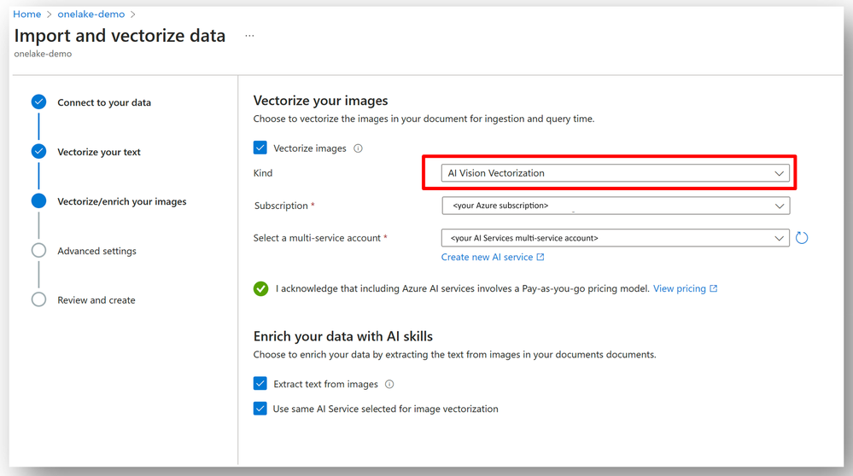Select the Advanced settings step label
The height and width of the screenshot is (476, 853).
pyautogui.click(x=96, y=251)
